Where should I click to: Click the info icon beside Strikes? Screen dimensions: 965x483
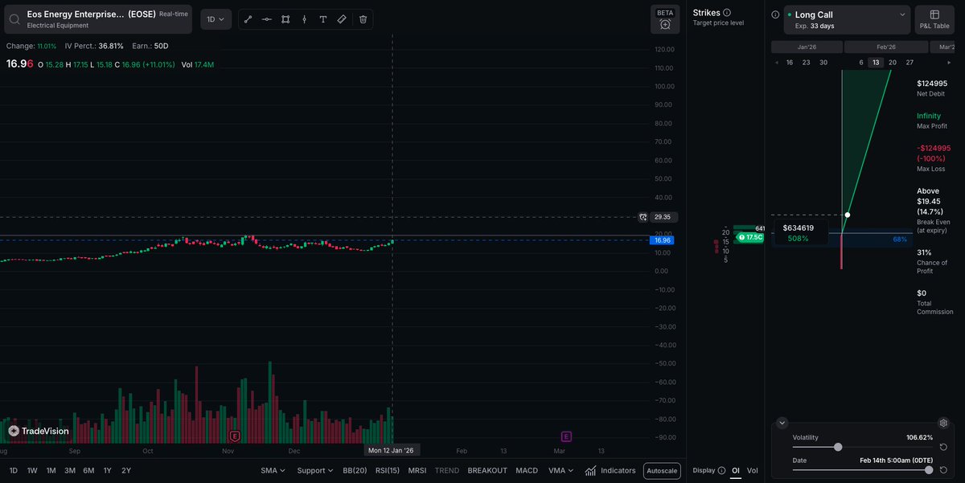click(727, 13)
